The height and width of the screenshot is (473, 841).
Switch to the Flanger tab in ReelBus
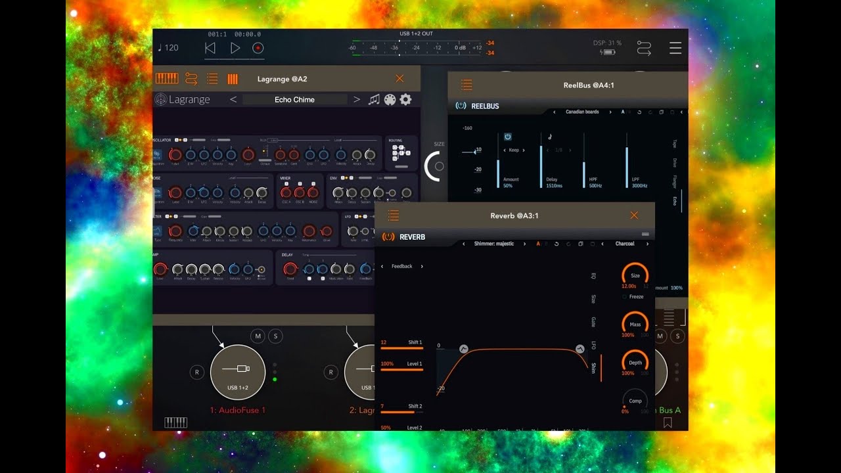coord(674,181)
